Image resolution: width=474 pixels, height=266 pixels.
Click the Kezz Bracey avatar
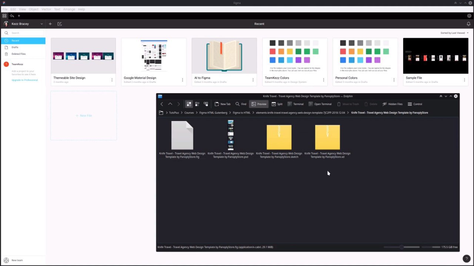coord(6,24)
